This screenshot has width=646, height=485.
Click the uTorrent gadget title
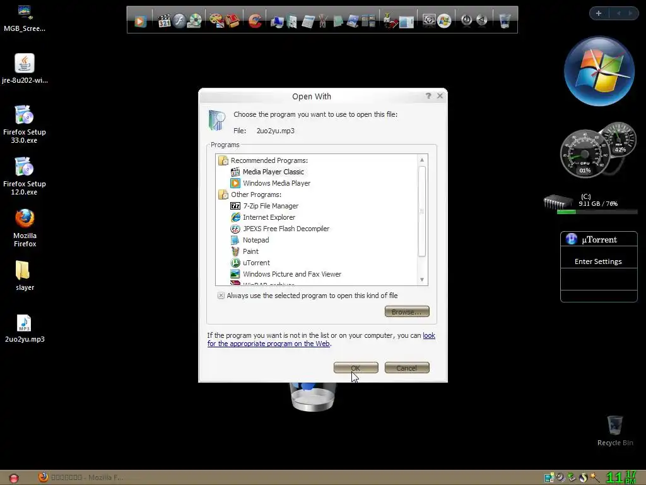coord(599,239)
